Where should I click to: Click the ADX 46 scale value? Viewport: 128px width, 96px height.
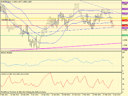pos(123,84)
